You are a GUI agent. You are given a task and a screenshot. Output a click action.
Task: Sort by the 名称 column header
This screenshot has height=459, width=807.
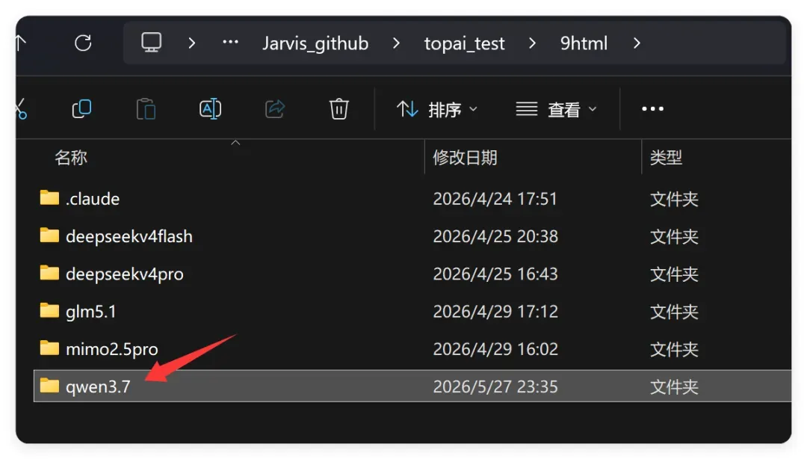point(71,157)
